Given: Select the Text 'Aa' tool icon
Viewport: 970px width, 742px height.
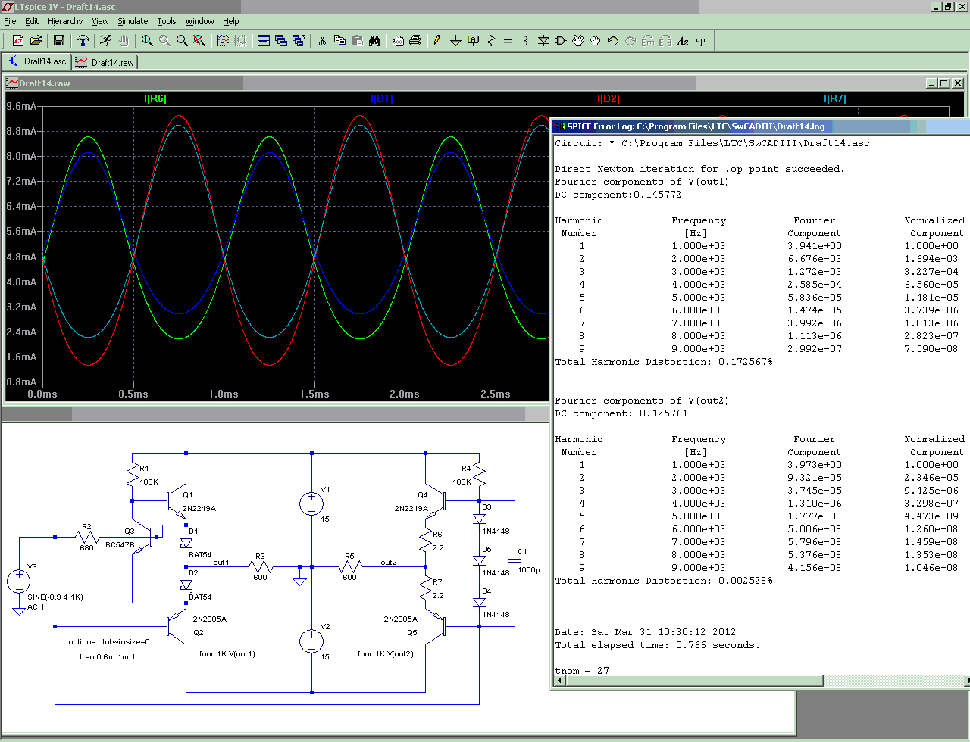Looking at the screenshot, I should point(683,41).
